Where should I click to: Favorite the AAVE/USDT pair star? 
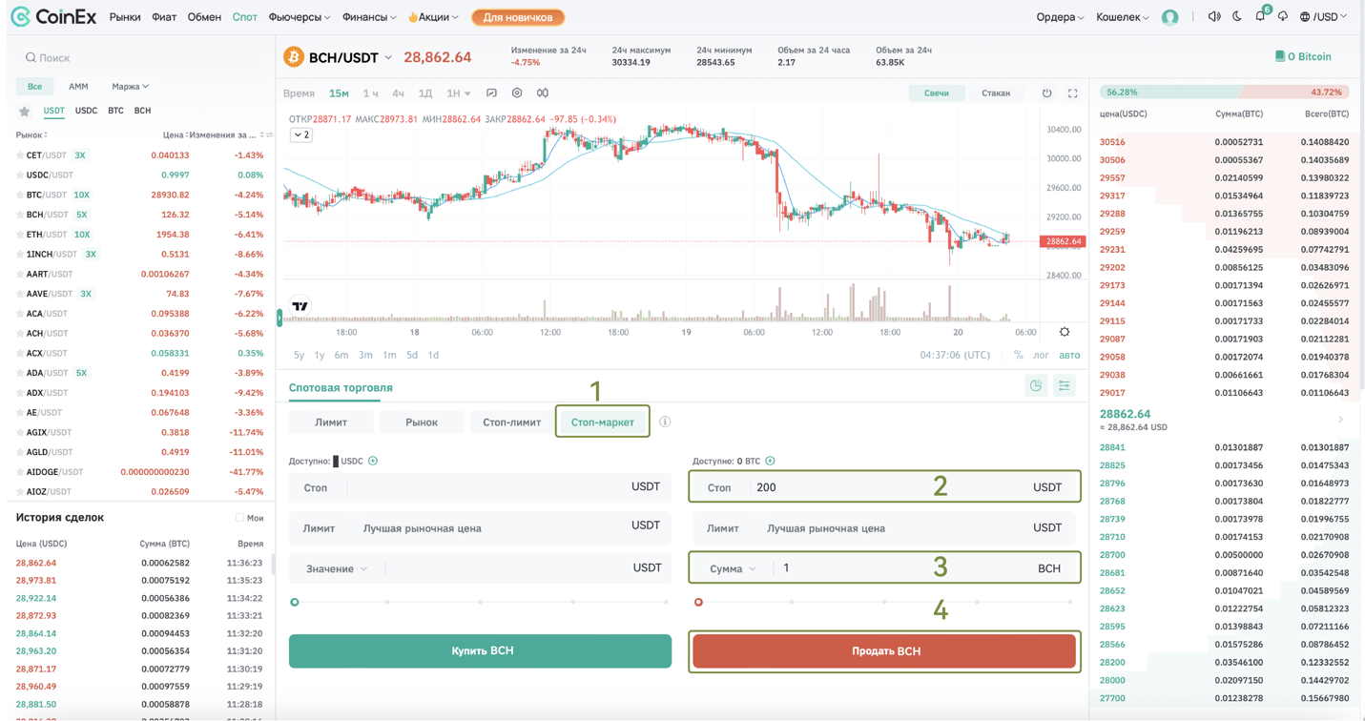pos(20,295)
